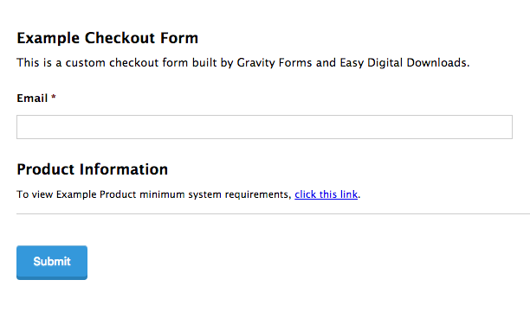This screenshot has width=530, height=318.
Task: Click the 'Example Checkout Form' heading
Action: click(107, 38)
